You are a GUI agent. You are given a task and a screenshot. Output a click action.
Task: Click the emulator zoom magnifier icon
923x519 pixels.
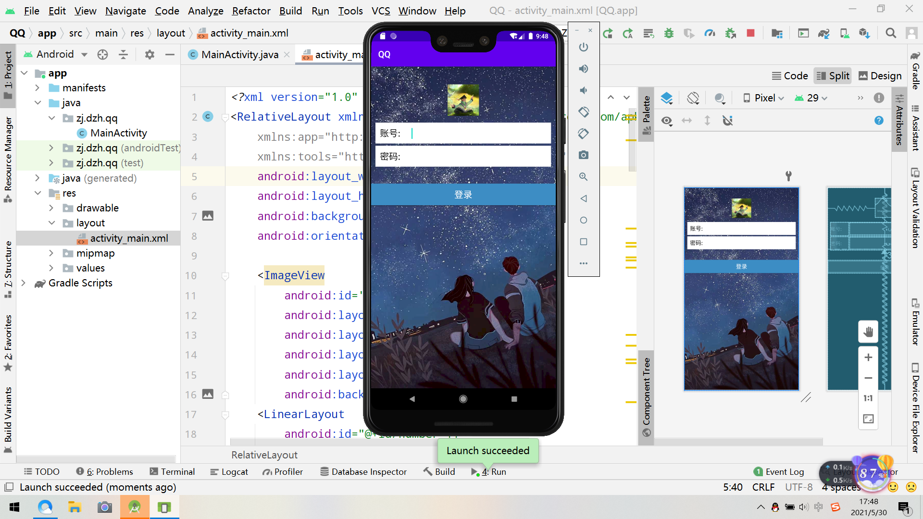click(583, 177)
